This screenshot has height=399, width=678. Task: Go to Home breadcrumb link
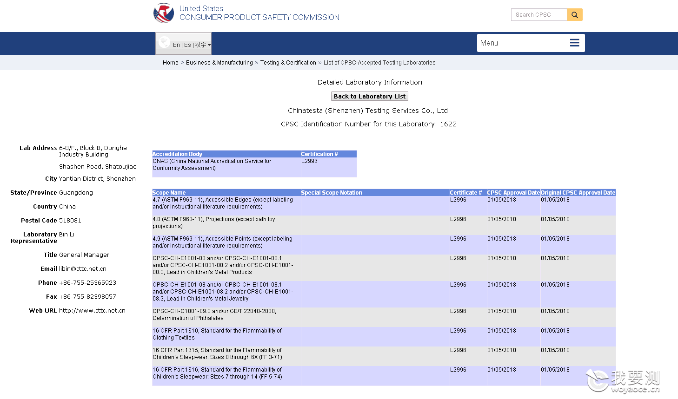click(x=171, y=63)
